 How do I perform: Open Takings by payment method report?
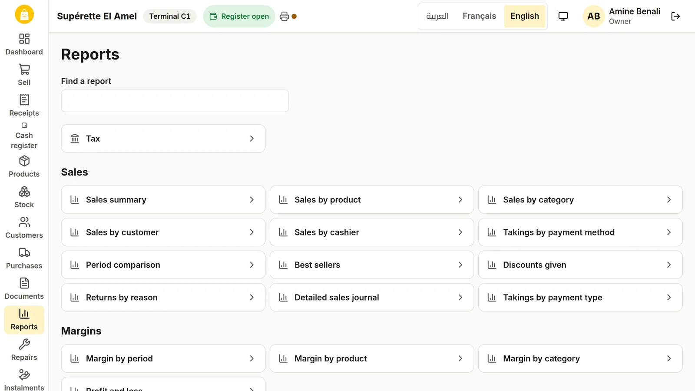click(x=580, y=232)
